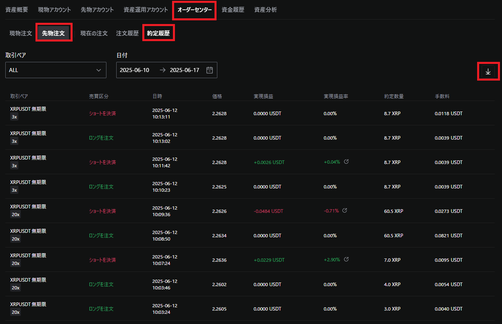Click the 20x badge in 10:07:24 row
The height and width of the screenshot is (324, 502).
click(15, 263)
